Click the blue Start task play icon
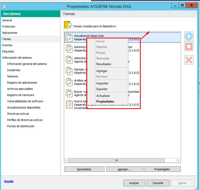Viewport: 200px width, 190px height. pos(189,36)
